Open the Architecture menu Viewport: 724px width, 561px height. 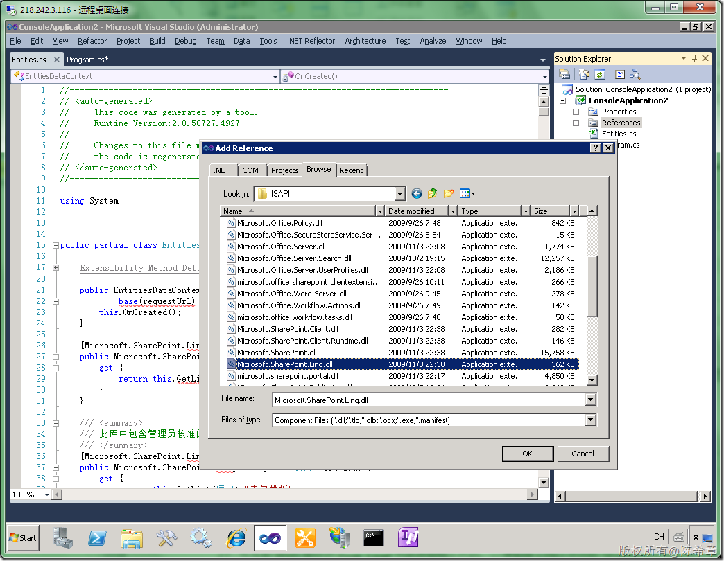click(365, 41)
